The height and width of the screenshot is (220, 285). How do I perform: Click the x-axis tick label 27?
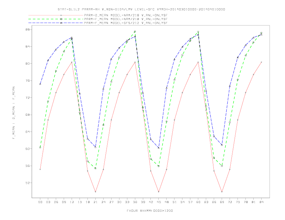tap(111, 202)
